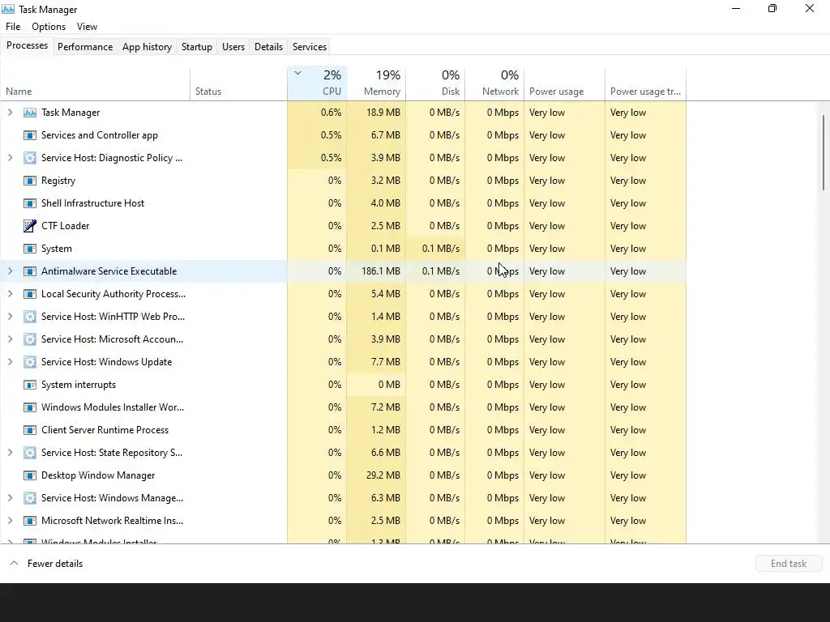
Task: Click the State Repository service gear icon
Action: click(30, 453)
